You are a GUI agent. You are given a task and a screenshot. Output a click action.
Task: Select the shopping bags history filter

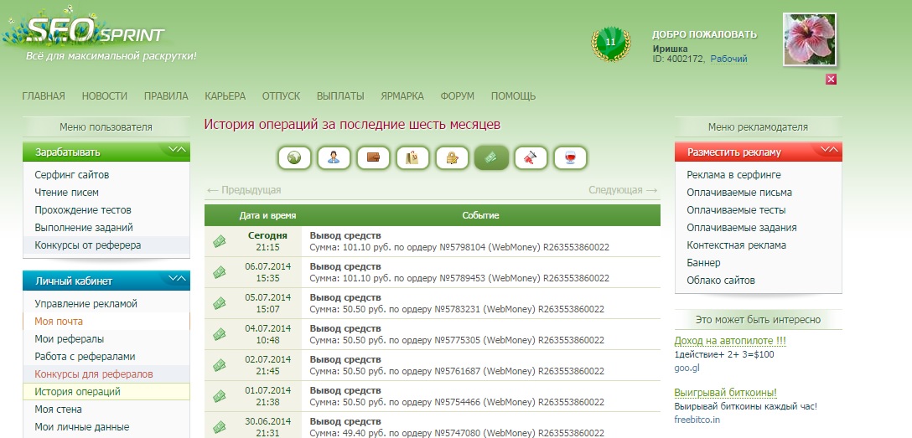point(413,157)
